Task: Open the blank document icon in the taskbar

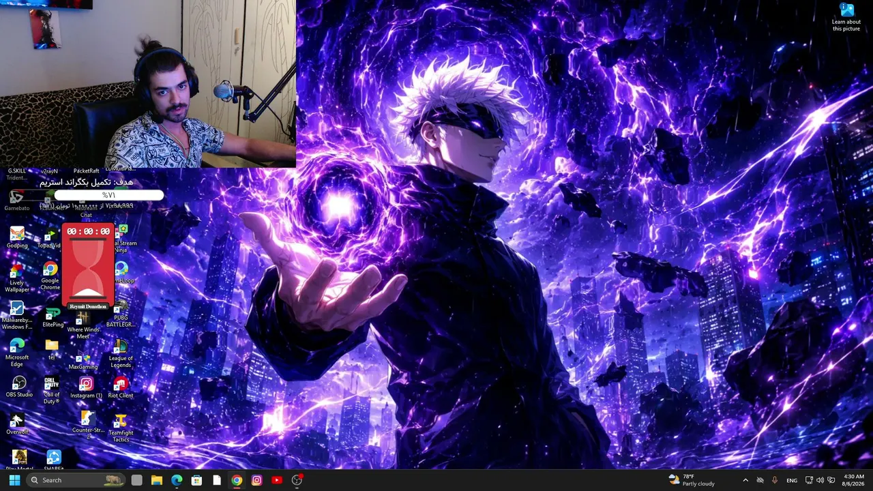Action: coord(217,480)
